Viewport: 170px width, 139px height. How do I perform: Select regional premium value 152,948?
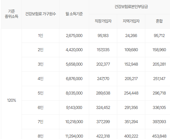(131, 64)
